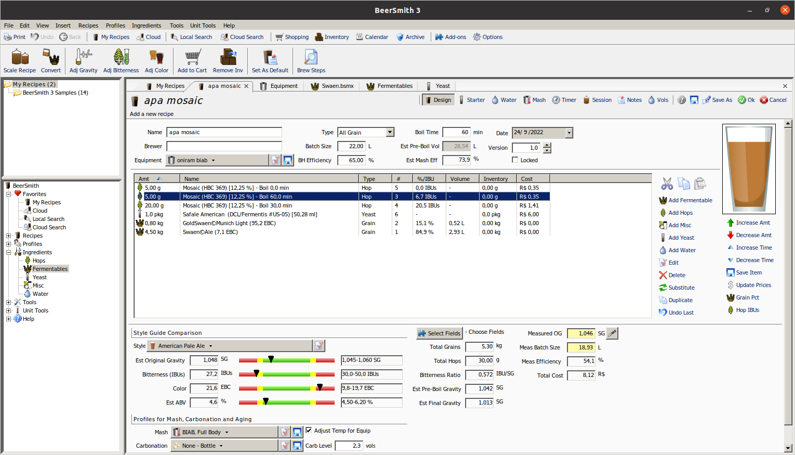Screen dimensions: 795x455
Task: Click the edit icon beside the Carbonation profile
Action: click(x=285, y=446)
